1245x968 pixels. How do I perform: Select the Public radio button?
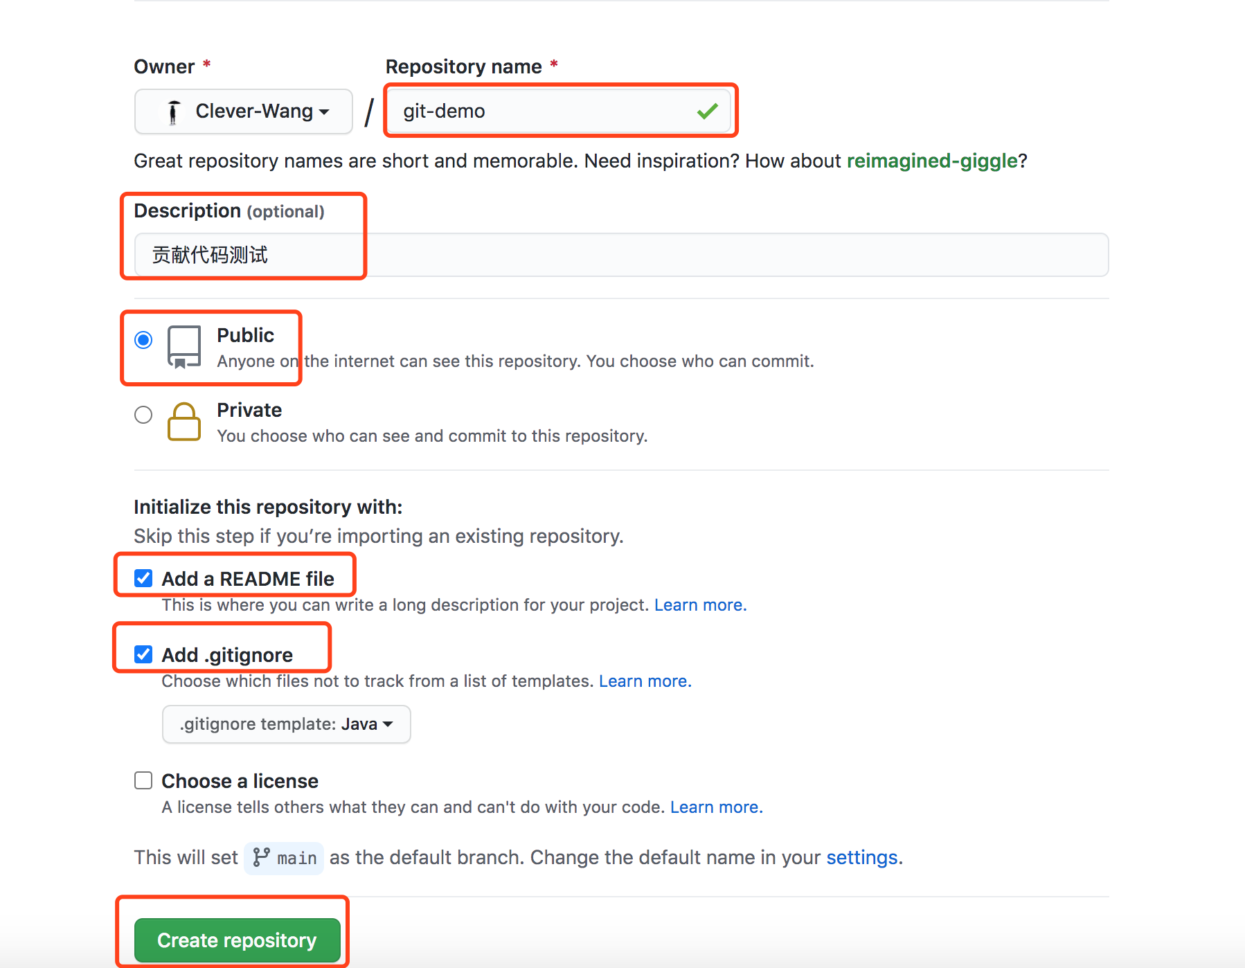[x=143, y=339]
